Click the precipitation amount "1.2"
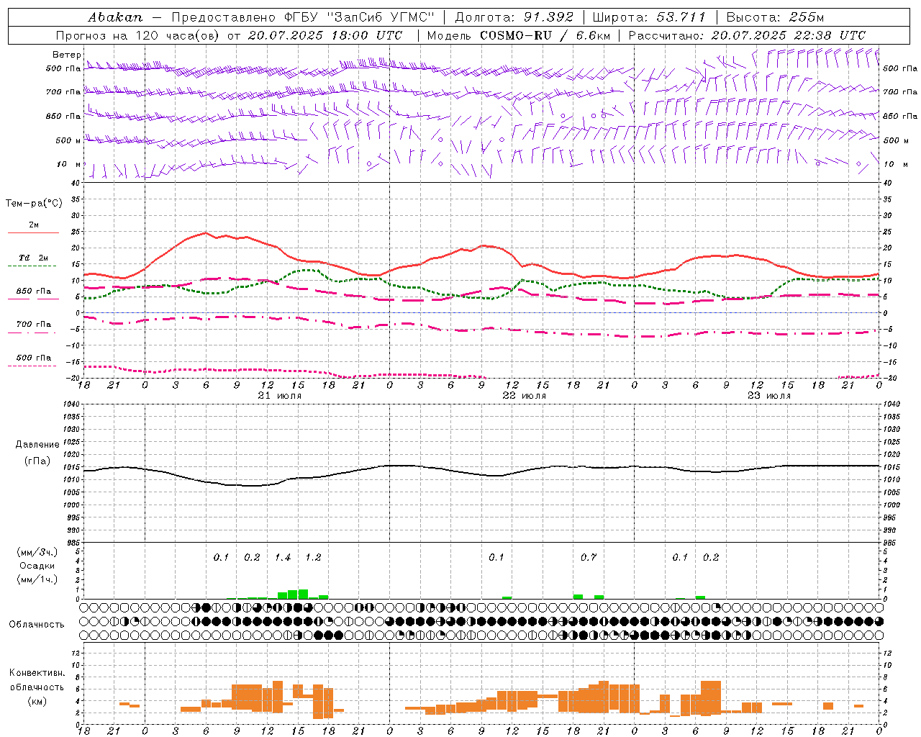921x737 pixels. [313, 557]
